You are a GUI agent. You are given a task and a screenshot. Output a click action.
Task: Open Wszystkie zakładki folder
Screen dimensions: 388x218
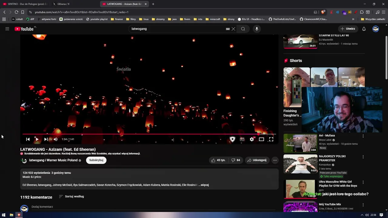373,19
